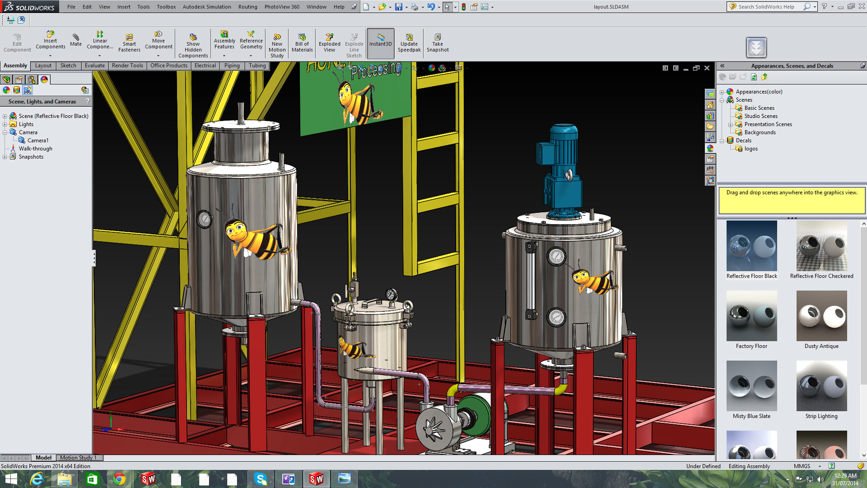The image size is (867, 488).
Task: Click the Smart Fasteners icon
Action: pos(129,38)
